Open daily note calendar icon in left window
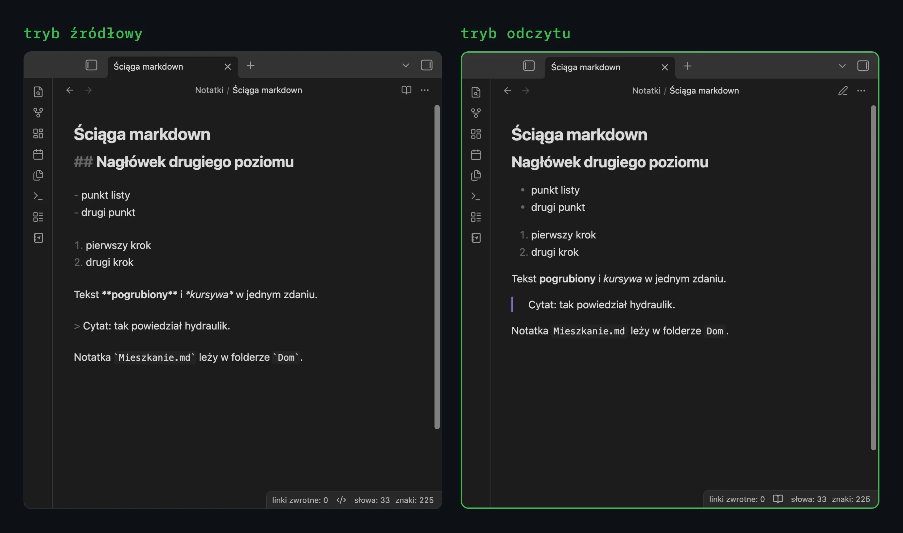Screen dimensions: 903x533 (38, 154)
